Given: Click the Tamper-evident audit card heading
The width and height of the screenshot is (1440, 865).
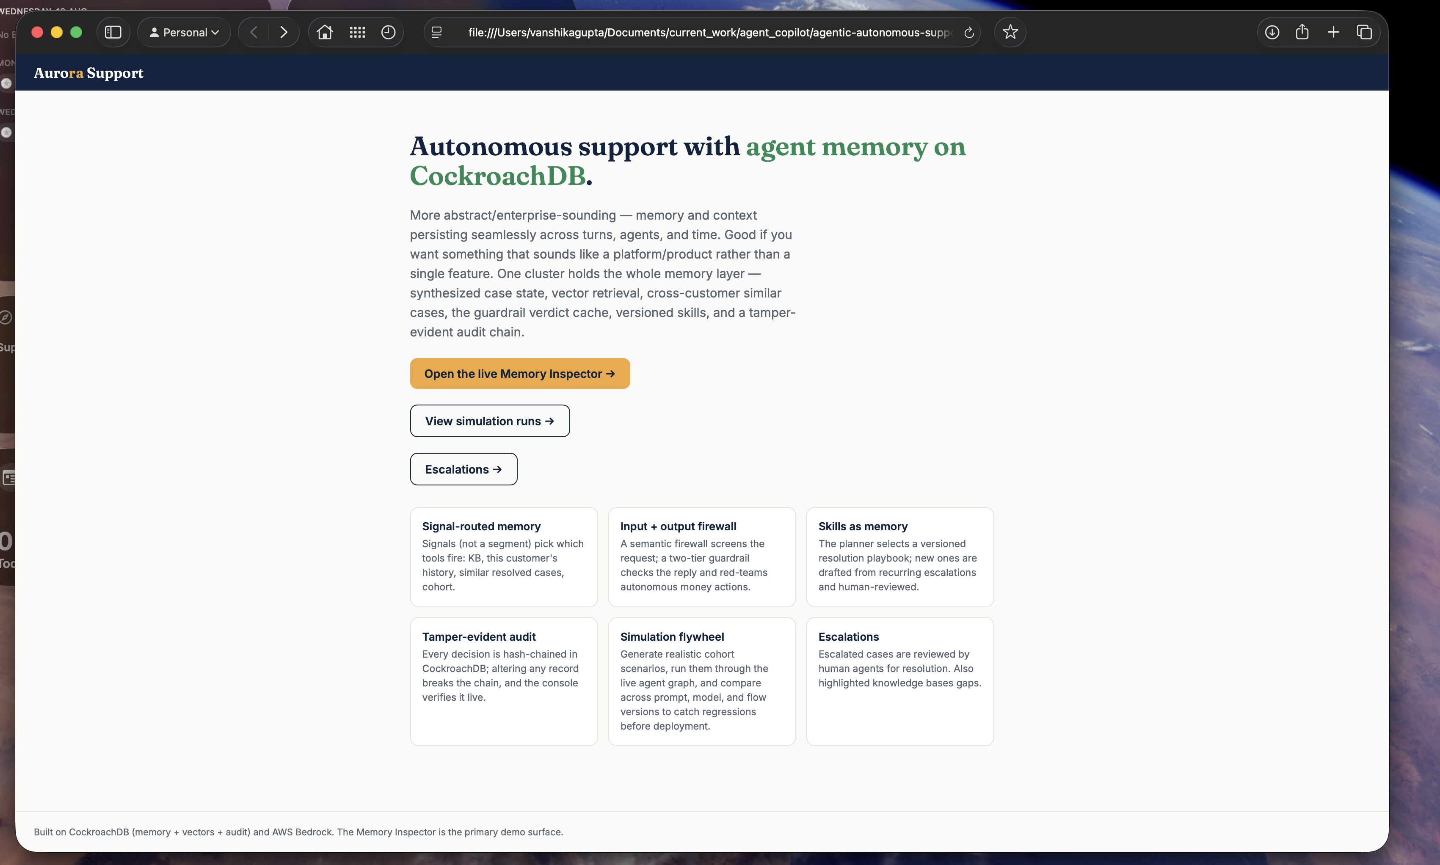Looking at the screenshot, I should [x=479, y=637].
